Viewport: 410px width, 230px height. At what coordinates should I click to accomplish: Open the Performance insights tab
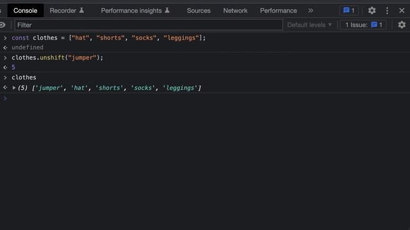click(135, 10)
